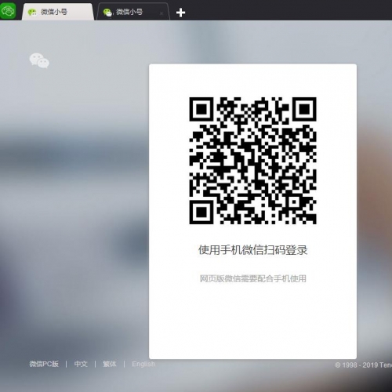Click the 1998 - 2019 copyright text

pyautogui.click(x=364, y=365)
